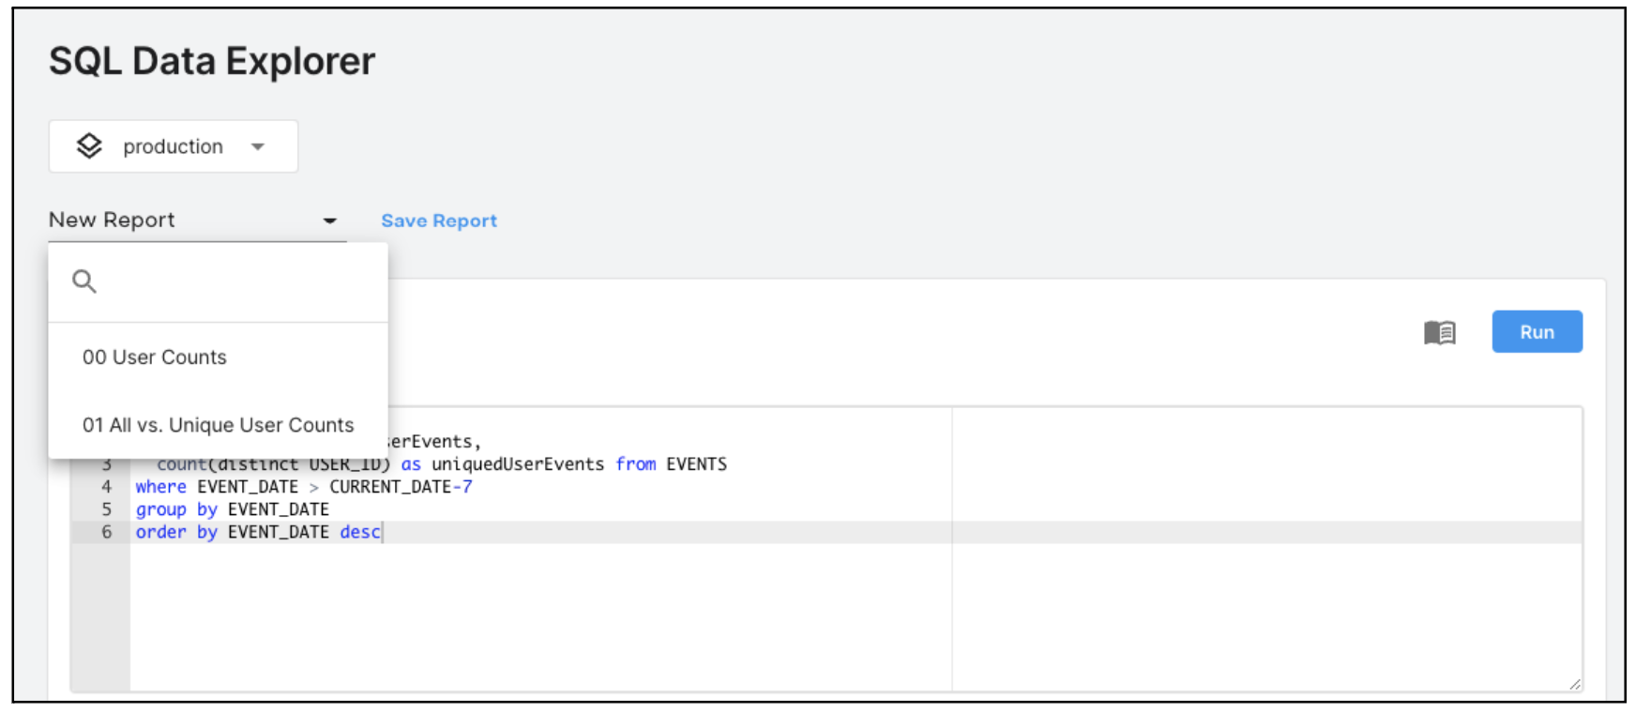The height and width of the screenshot is (713, 1636).
Task: Click line number 4 in the gutter
Action: 106,487
